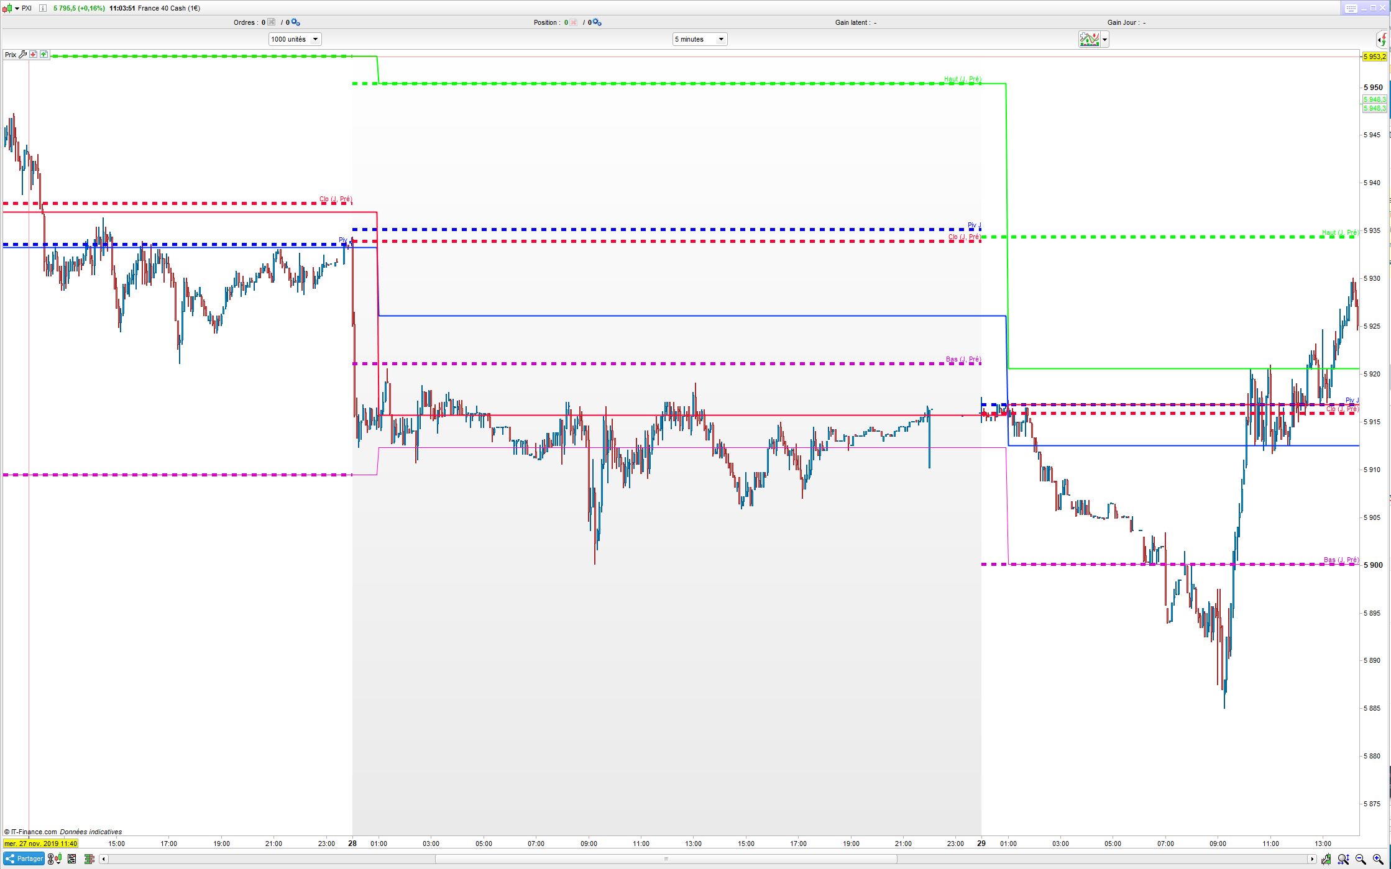The height and width of the screenshot is (869, 1391).
Task: Click the 5 953,2 yellow price label
Action: pyautogui.click(x=1374, y=57)
